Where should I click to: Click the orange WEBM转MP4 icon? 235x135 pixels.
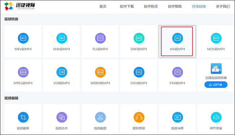click(100, 72)
